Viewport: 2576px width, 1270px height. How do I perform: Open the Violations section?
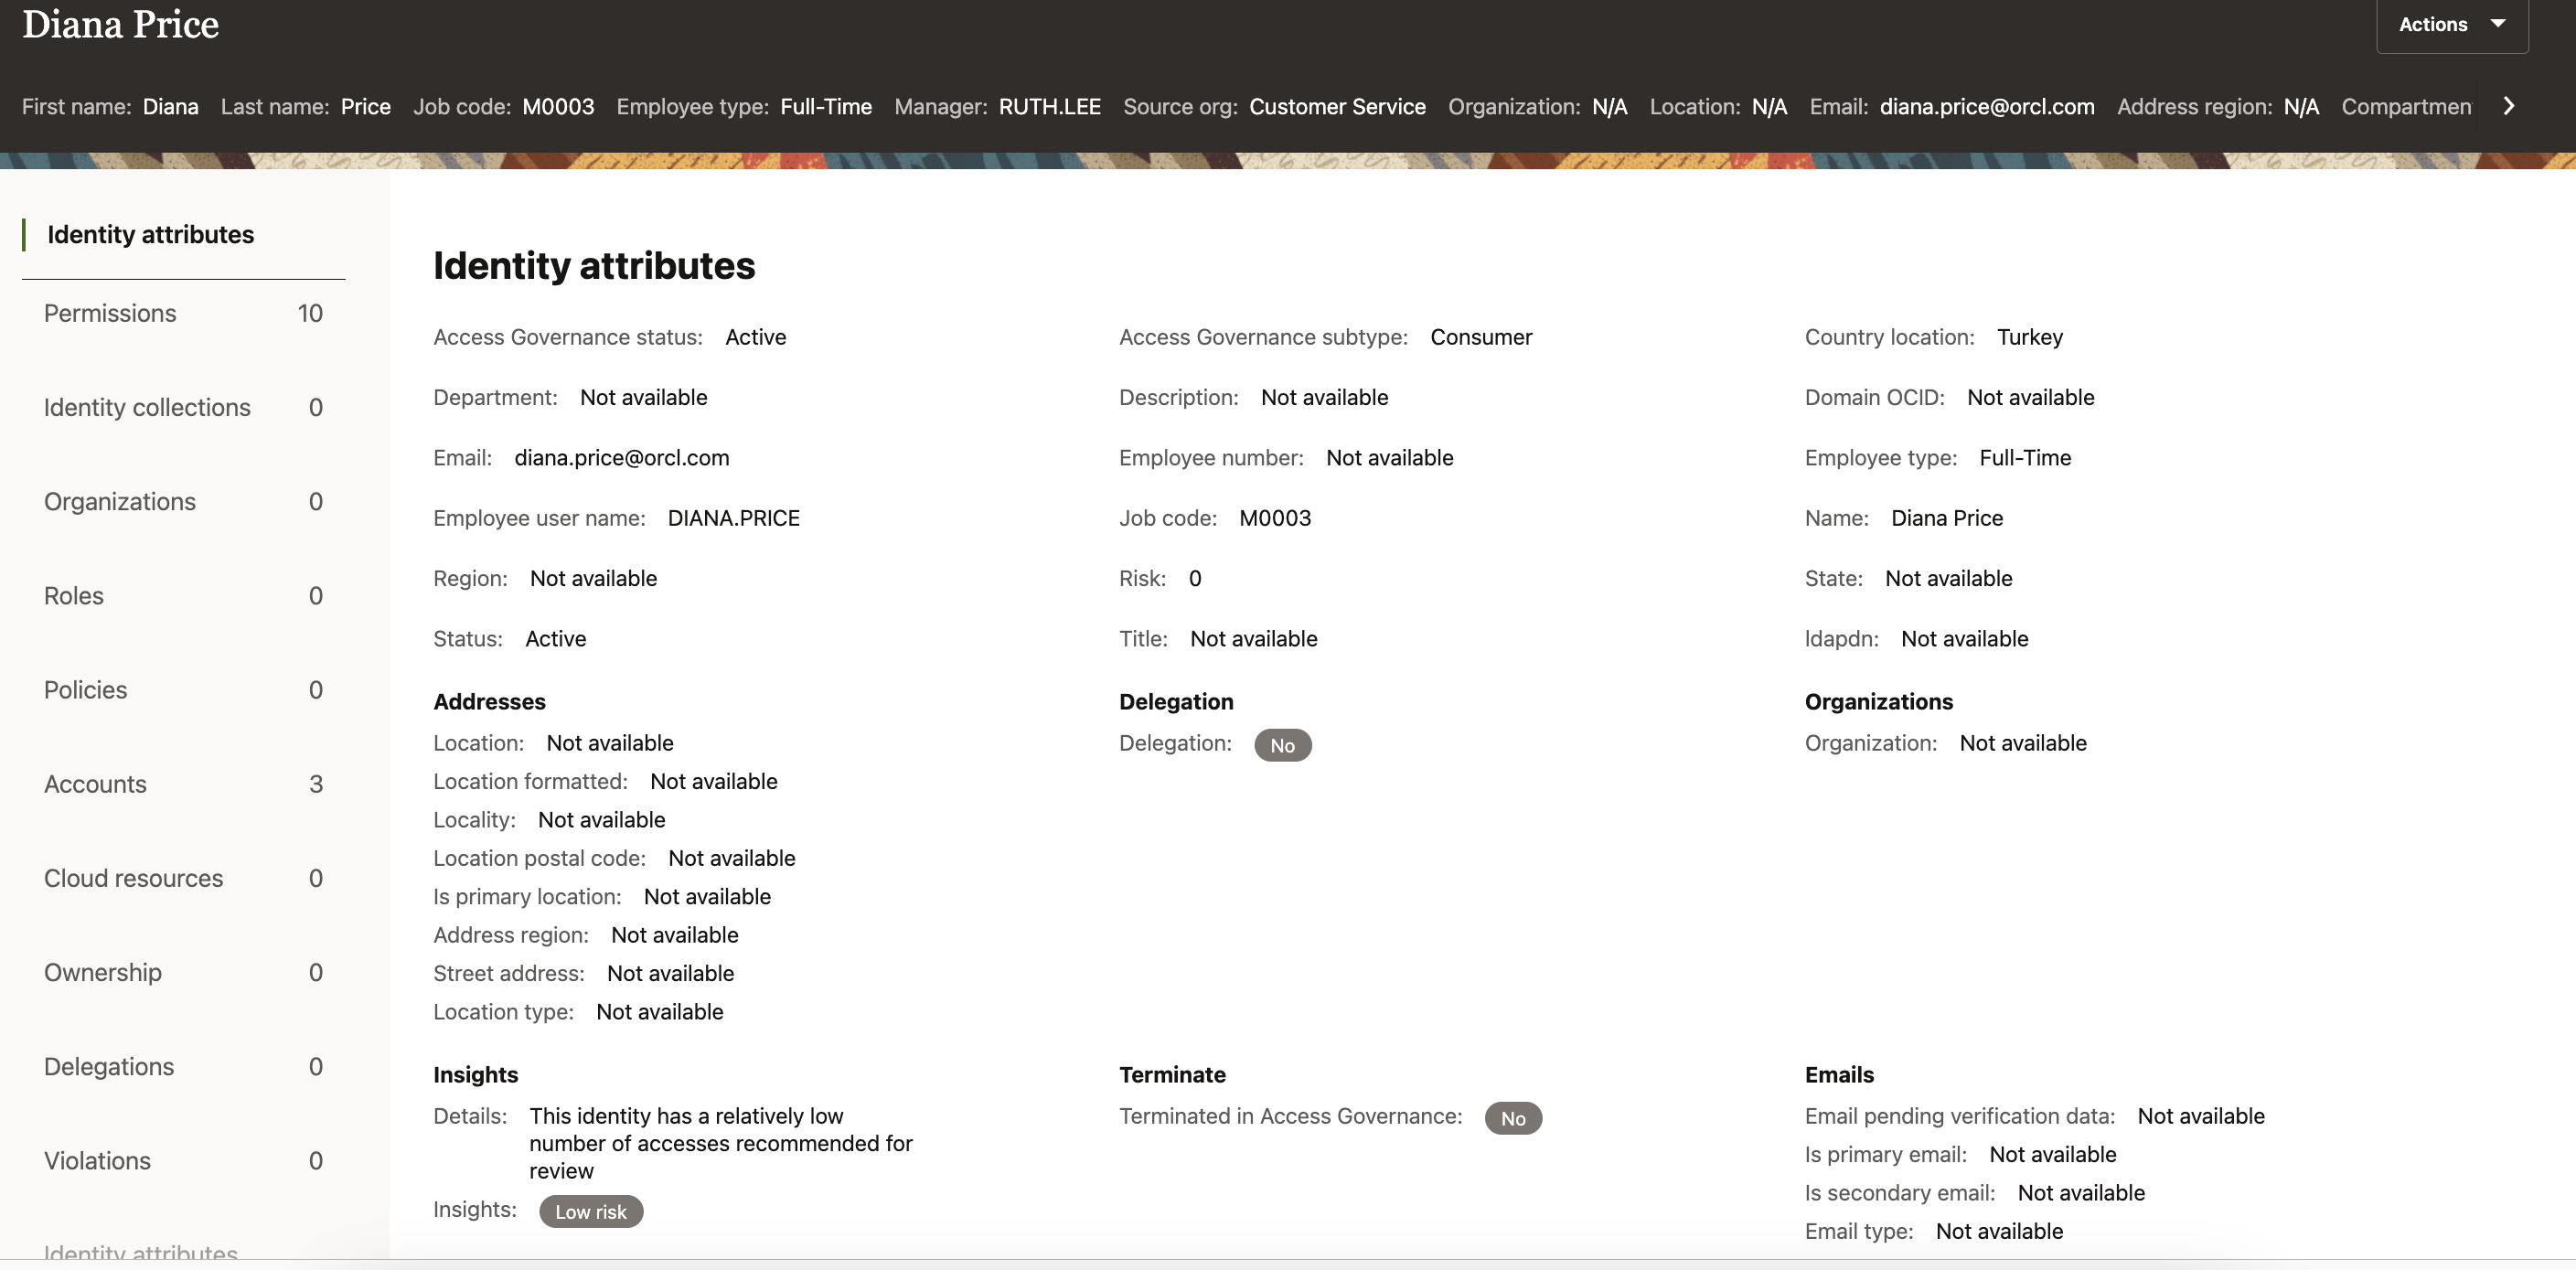[x=97, y=1160]
